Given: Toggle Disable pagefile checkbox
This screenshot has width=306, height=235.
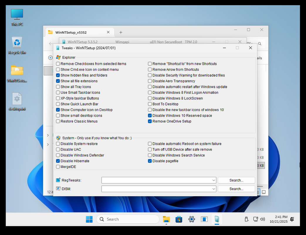Looking at the screenshot, I should (x=150, y=161).
